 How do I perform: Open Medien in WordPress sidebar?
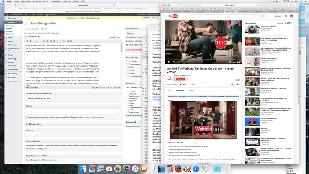[x=10, y=38]
